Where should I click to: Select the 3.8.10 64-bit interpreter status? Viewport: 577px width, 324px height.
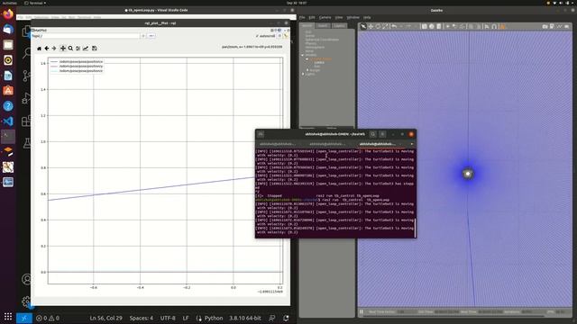(x=245, y=318)
